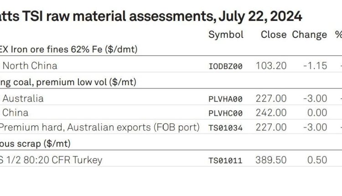The width and height of the screenshot is (342, 196).
Task: Select the TS01034 symbol code
Action: [x=226, y=128]
